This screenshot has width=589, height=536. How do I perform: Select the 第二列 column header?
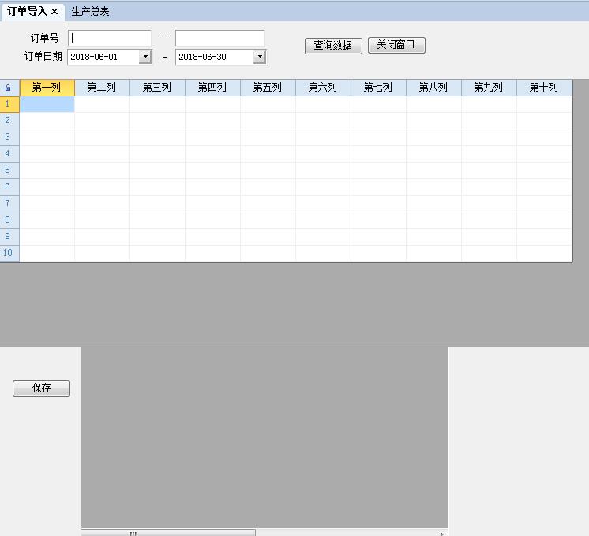pyautogui.click(x=102, y=88)
